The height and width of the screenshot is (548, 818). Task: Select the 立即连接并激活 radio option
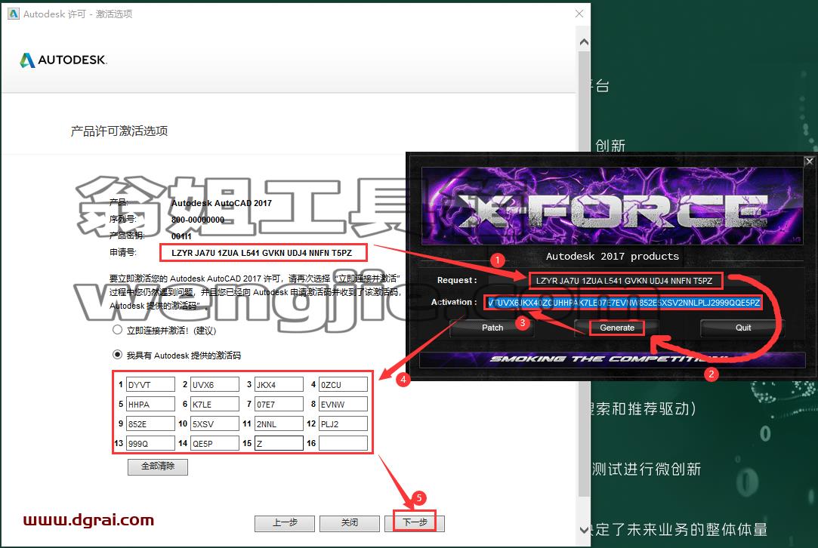click(x=117, y=330)
